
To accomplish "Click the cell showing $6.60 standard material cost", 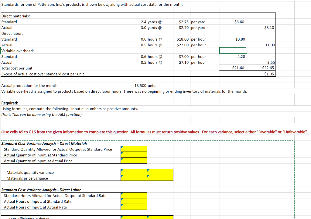I will click(233, 22).
